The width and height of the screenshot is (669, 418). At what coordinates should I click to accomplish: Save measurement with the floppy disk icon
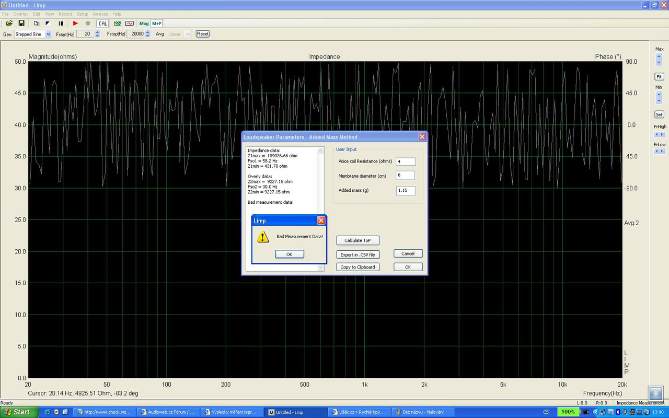(21, 24)
